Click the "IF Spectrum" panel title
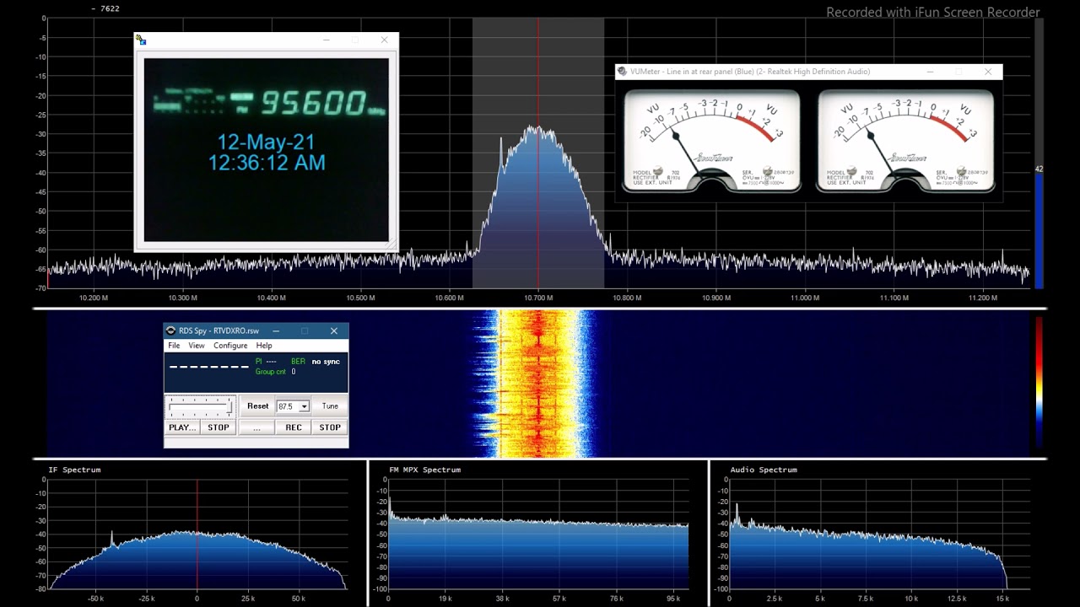Screen dimensions: 1080x607 pyautogui.click(x=74, y=470)
